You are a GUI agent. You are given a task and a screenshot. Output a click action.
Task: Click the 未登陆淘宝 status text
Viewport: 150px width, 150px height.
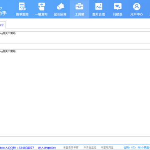click(x=107, y=147)
